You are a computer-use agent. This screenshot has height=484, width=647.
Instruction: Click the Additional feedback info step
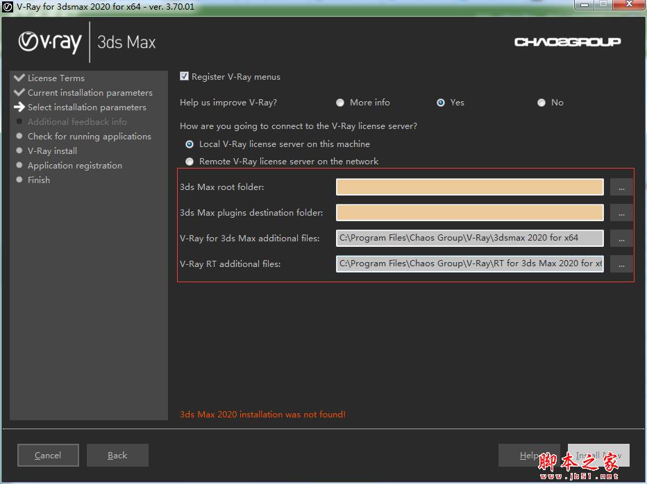(x=77, y=121)
